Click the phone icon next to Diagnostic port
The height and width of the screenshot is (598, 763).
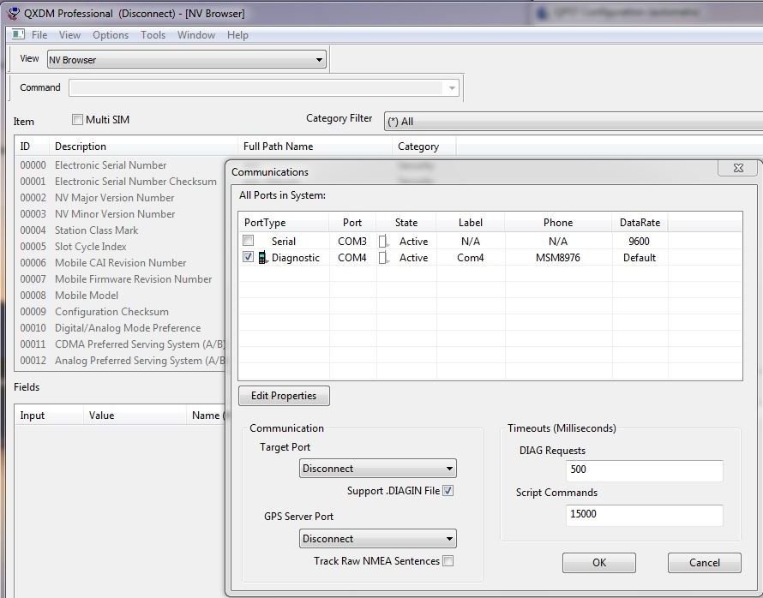tap(262, 257)
